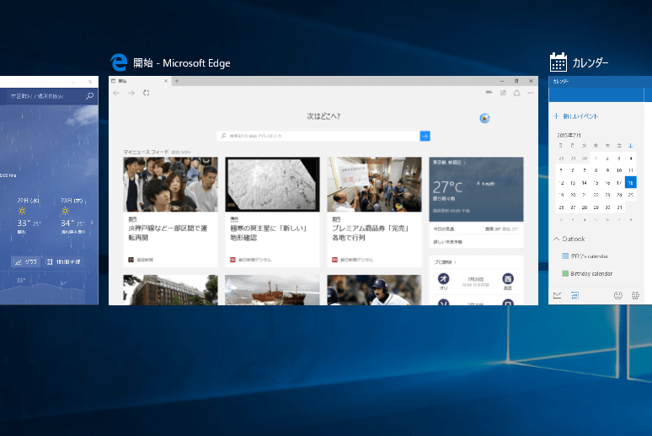Select the 開始 - Microsoft Edge window title
The image size is (652, 436).
[182, 63]
